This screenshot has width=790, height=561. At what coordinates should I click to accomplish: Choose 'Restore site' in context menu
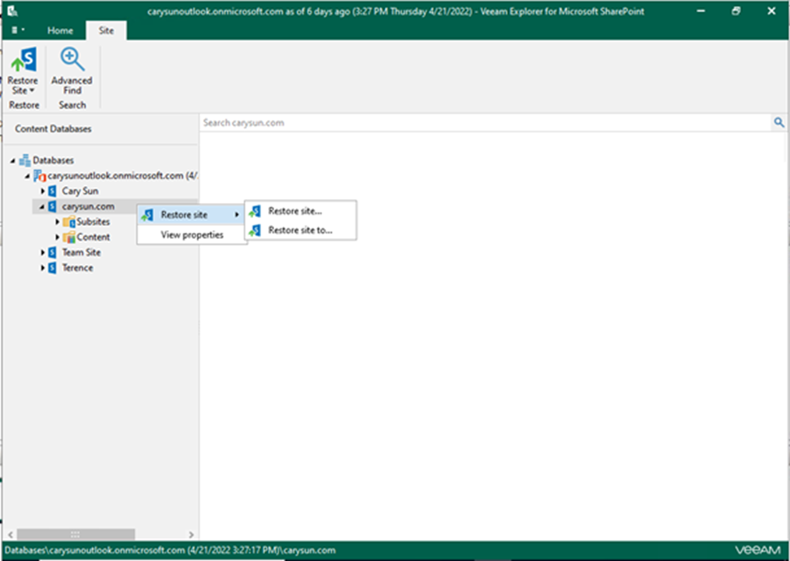tap(192, 215)
